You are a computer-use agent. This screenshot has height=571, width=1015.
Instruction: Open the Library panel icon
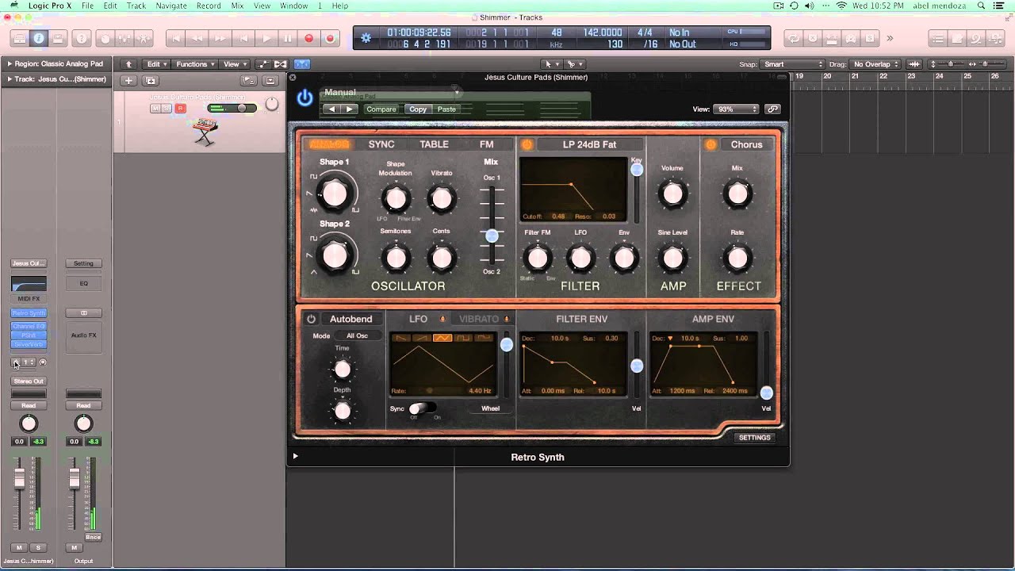click(x=19, y=38)
